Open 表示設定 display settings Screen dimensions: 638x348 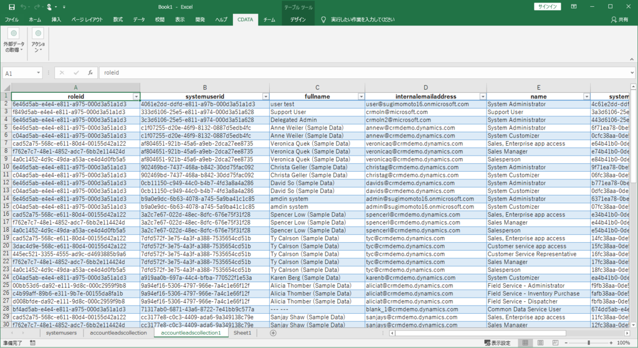[497, 343]
